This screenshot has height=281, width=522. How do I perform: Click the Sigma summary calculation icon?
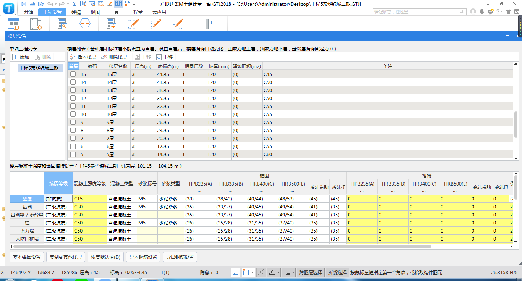(74, 4)
